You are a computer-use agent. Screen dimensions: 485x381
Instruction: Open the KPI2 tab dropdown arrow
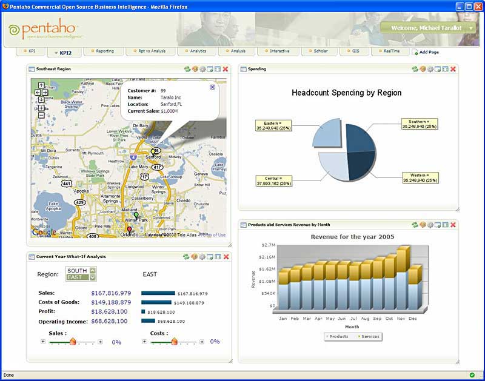pyautogui.click(x=56, y=53)
